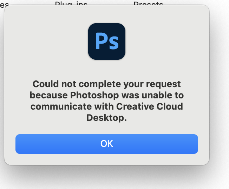
Task: Click the word "Desktop." in the message
Action: point(107,118)
